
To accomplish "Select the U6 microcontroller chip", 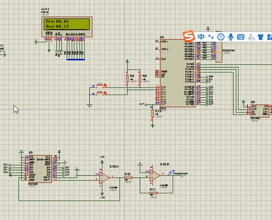I will 178,73.
